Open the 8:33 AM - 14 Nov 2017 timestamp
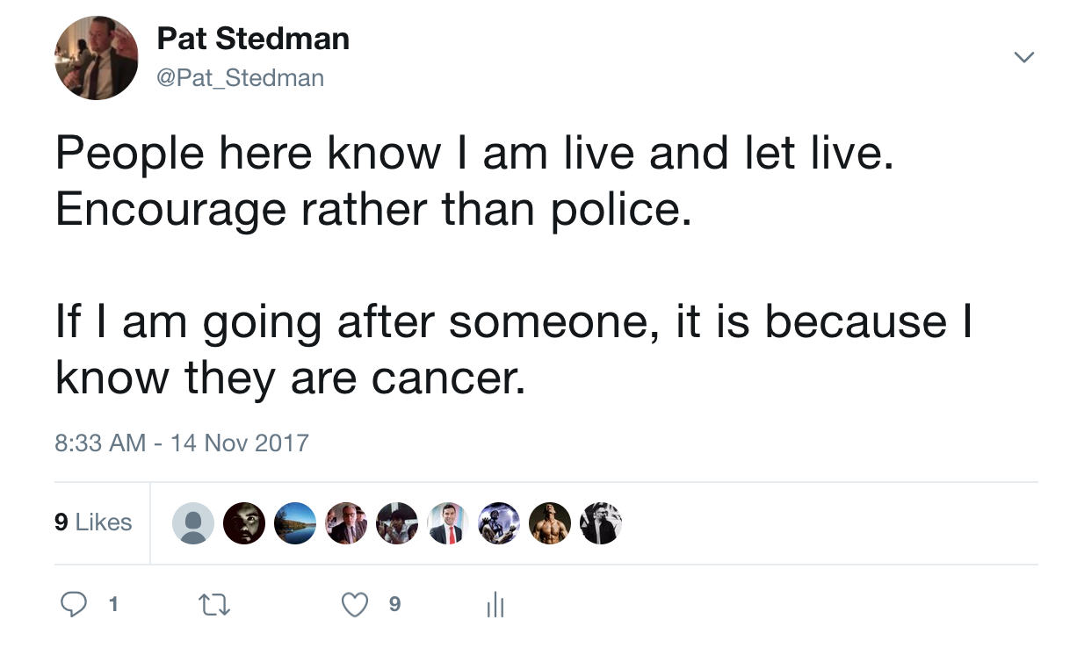The width and height of the screenshot is (1077, 648). coord(182,442)
